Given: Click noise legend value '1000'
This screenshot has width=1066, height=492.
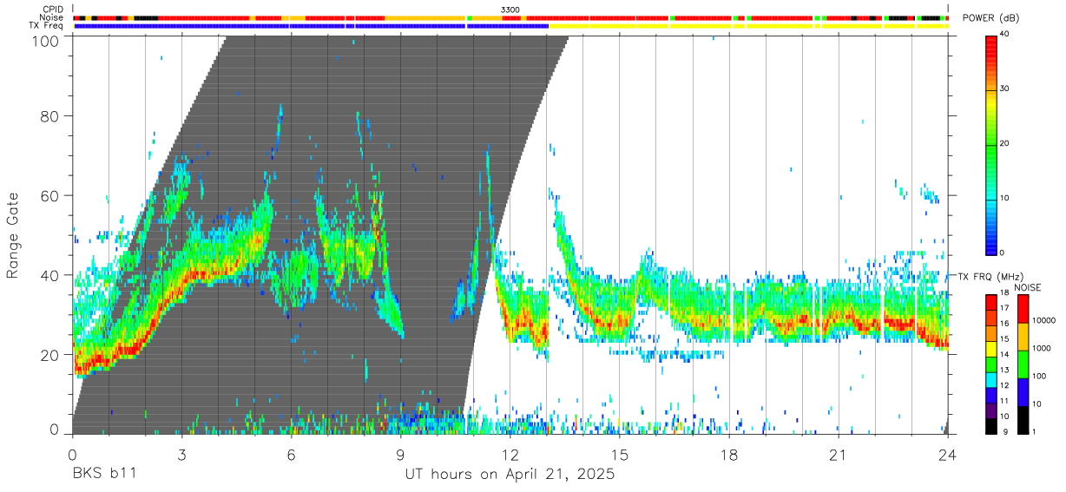Looking at the screenshot, I should coord(1041,348).
